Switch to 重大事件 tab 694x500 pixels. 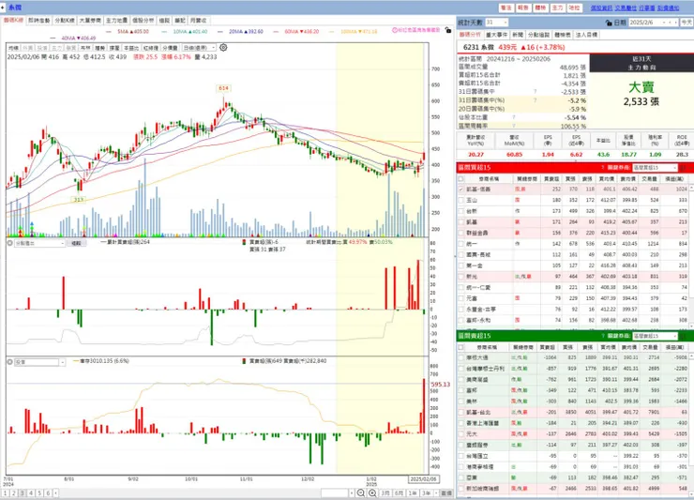[497, 35]
